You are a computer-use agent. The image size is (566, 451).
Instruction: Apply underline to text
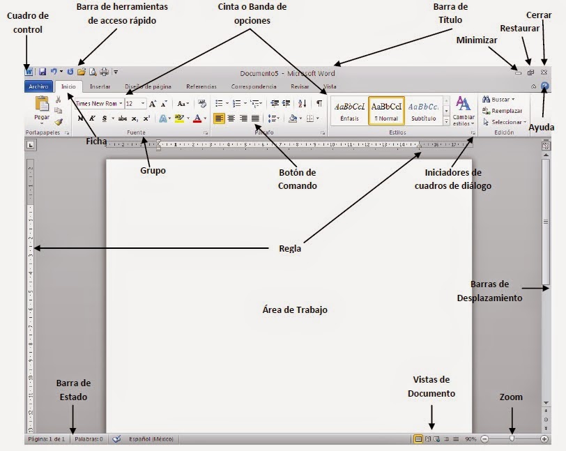click(x=103, y=118)
